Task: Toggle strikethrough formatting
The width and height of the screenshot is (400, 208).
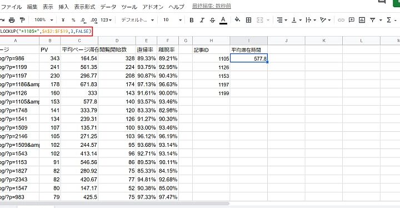Action: (x=212, y=20)
